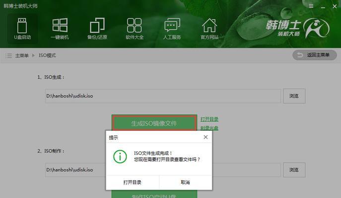Viewport: 341px width, 198px height.
Task: Focus ISO生成 path input field
Action: 163,96
